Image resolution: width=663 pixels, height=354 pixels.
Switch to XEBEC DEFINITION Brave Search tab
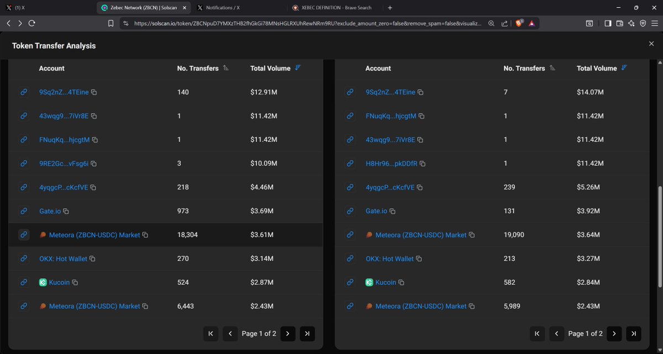click(334, 8)
